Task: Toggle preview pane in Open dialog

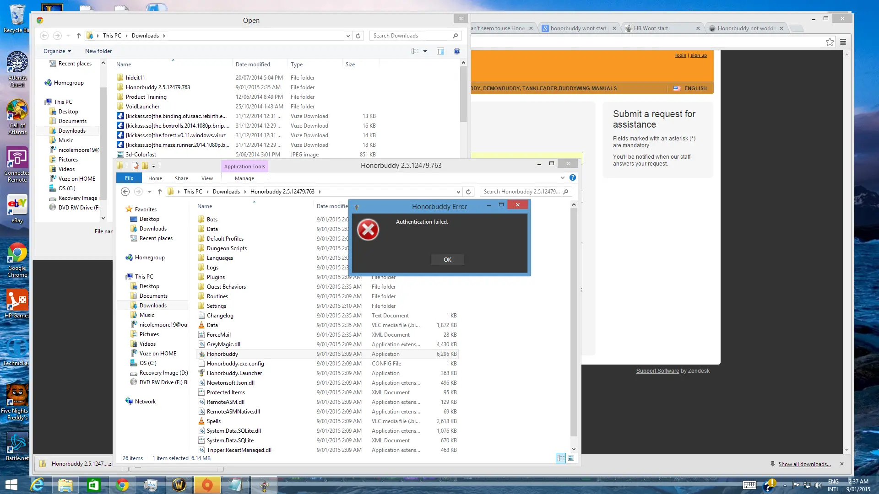Action: pyautogui.click(x=440, y=51)
